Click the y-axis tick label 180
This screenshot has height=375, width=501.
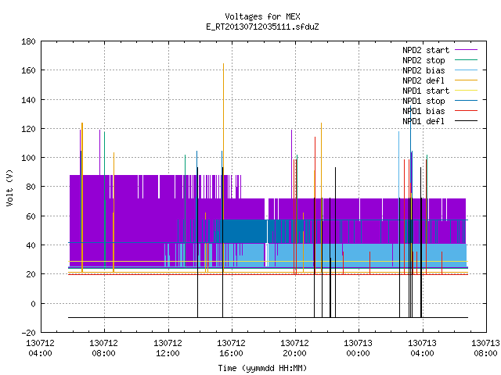(28, 41)
